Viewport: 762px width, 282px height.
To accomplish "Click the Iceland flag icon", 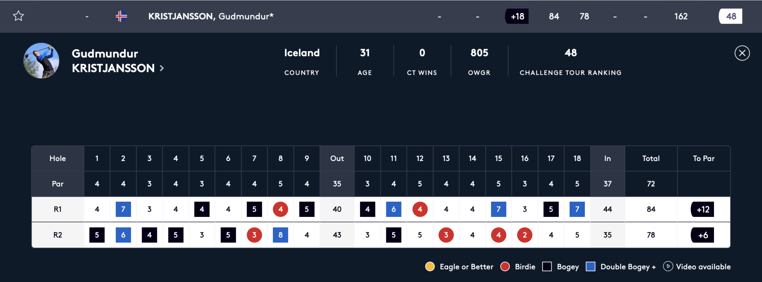I will tap(121, 16).
